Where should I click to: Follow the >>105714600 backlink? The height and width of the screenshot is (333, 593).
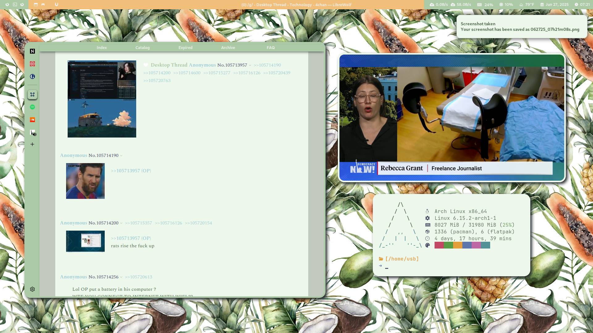(187, 73)
